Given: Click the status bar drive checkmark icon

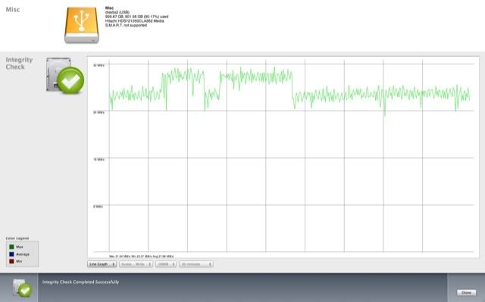Looking at the screenshot, I should (22, 288).
